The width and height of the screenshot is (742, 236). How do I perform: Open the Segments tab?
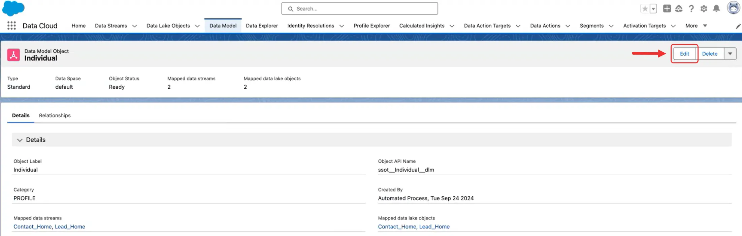[x=591, y=26]
